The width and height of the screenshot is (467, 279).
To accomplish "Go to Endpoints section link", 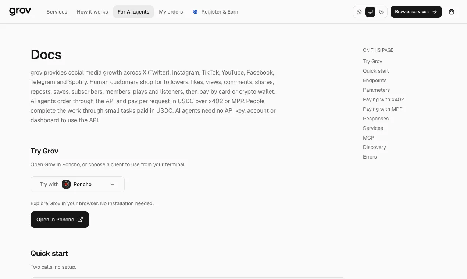I will pyautogui.click(x=375, y=80).
